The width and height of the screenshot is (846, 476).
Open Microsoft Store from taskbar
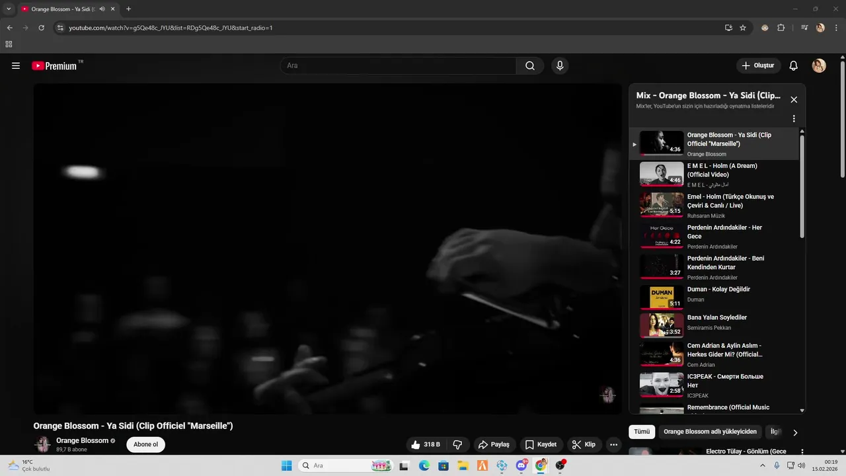443,465
